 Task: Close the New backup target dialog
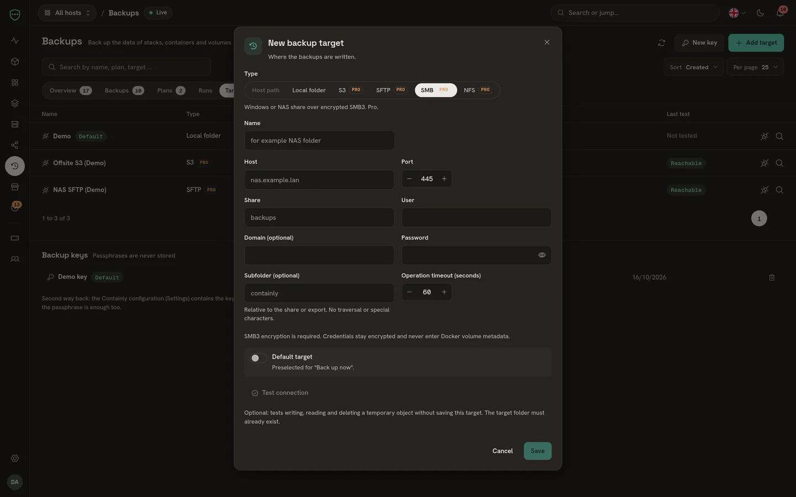[x=547, y=43]
